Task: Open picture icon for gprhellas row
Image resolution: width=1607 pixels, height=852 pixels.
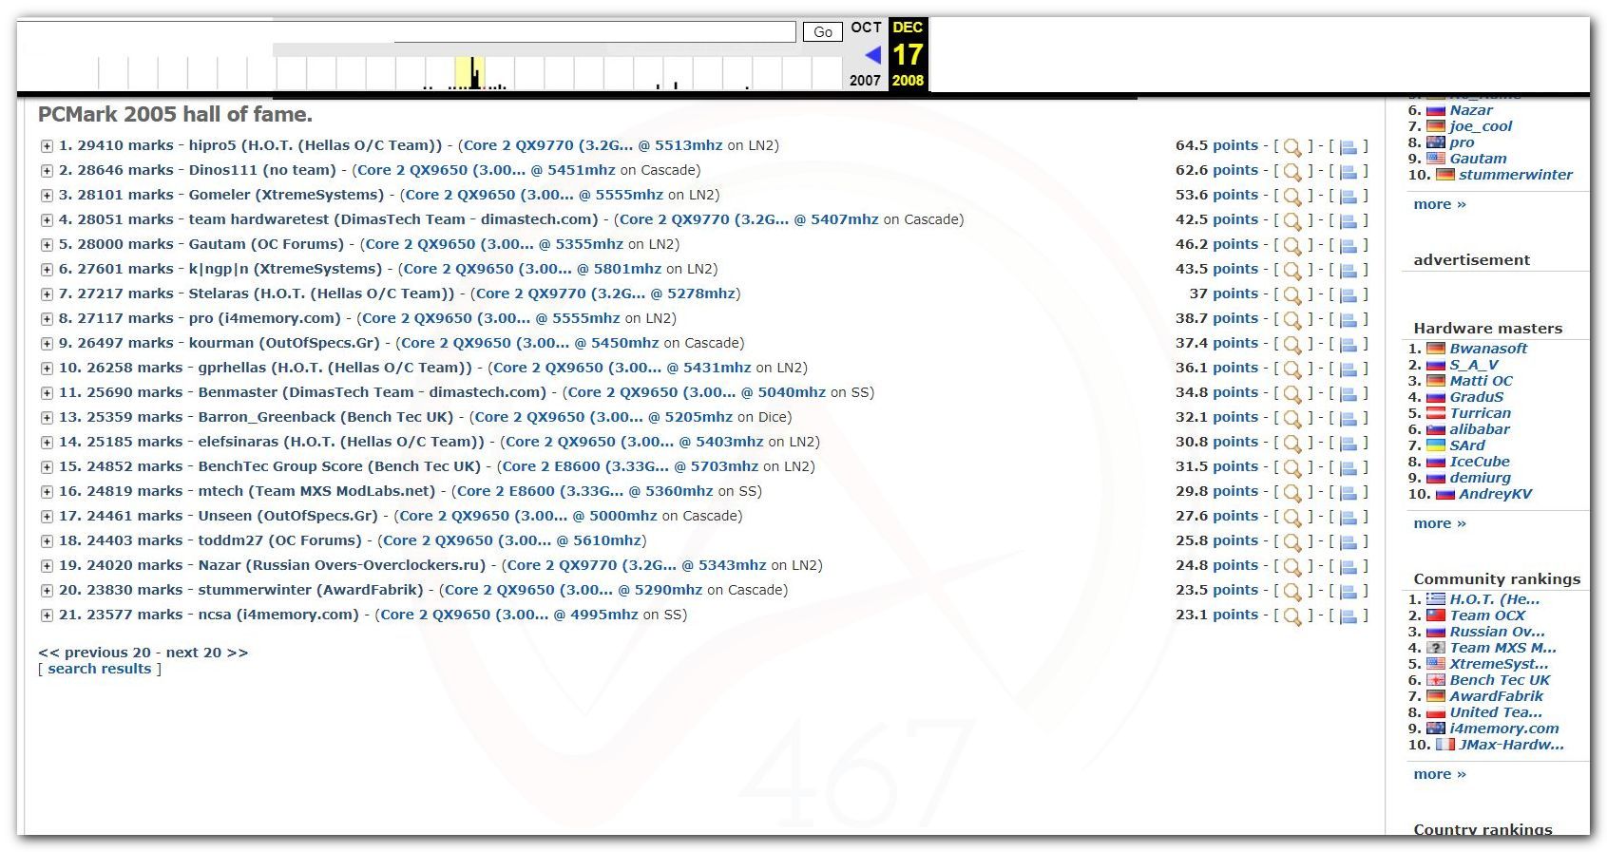Action: point(1348,369)
